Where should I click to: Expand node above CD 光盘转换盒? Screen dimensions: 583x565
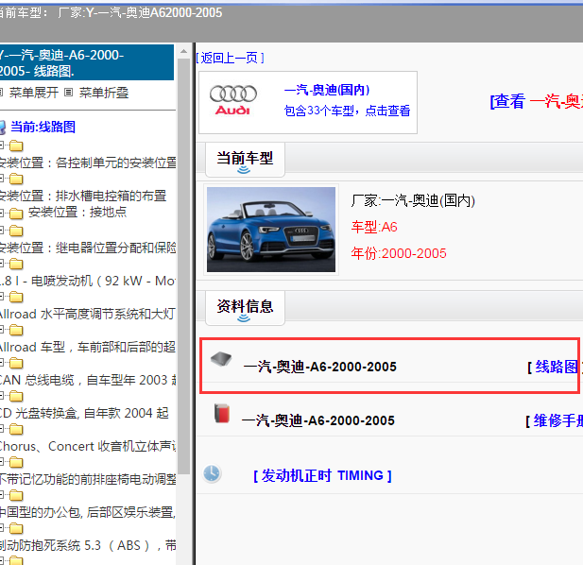(x=2, y=396)
